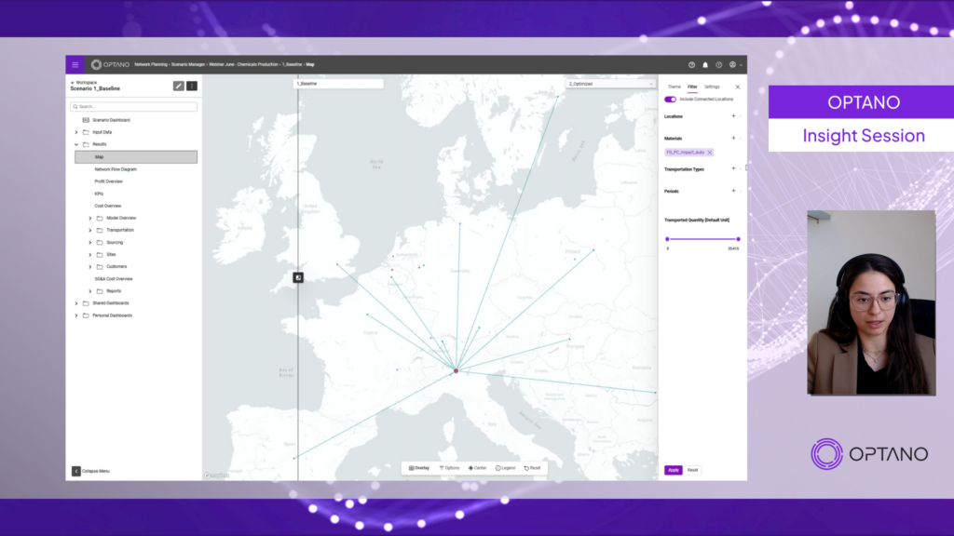Open SG&A Cost Overview
Viewport: 954px width, 536px height.
coord(113,279)
